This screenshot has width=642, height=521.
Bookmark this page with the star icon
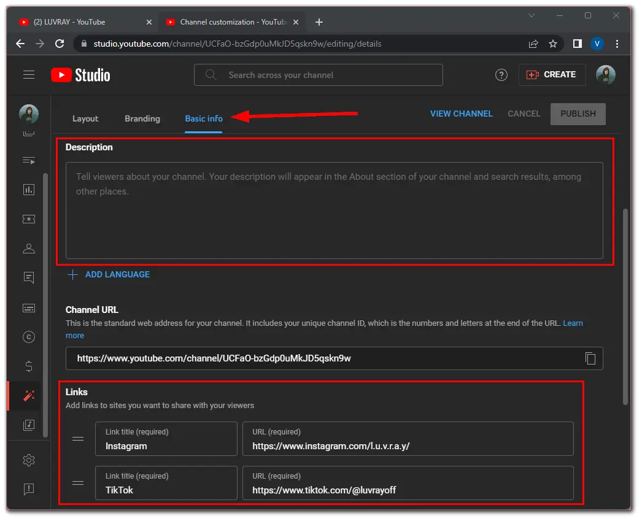553,44
